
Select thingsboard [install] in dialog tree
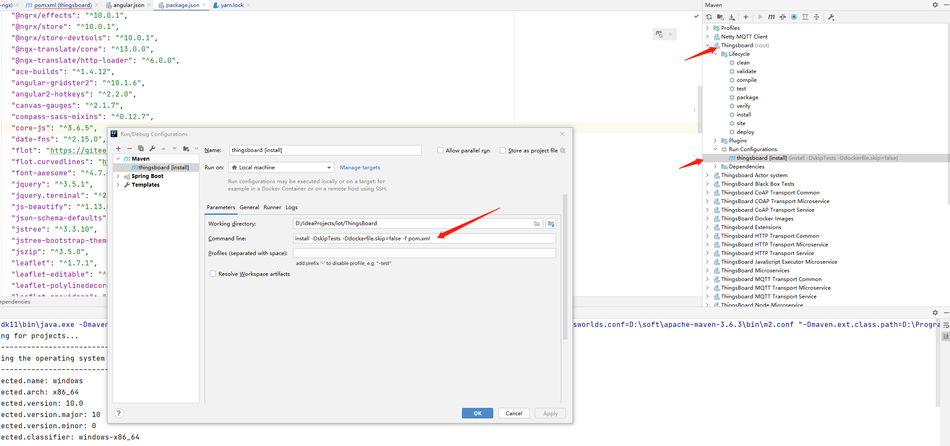click(156, 168)
